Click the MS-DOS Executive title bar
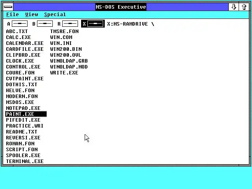 coord(121,7)
